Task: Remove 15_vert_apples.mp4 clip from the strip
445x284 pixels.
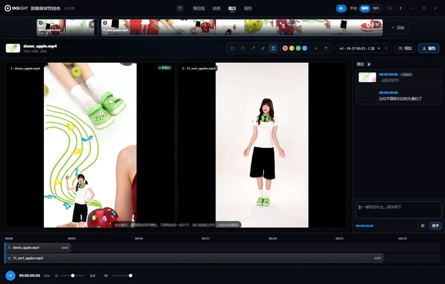Action: click(x=377, y=24)
